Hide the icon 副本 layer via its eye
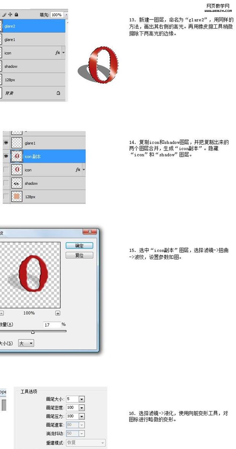The height and width of the screenshot is (449, 236). point(6,156)
